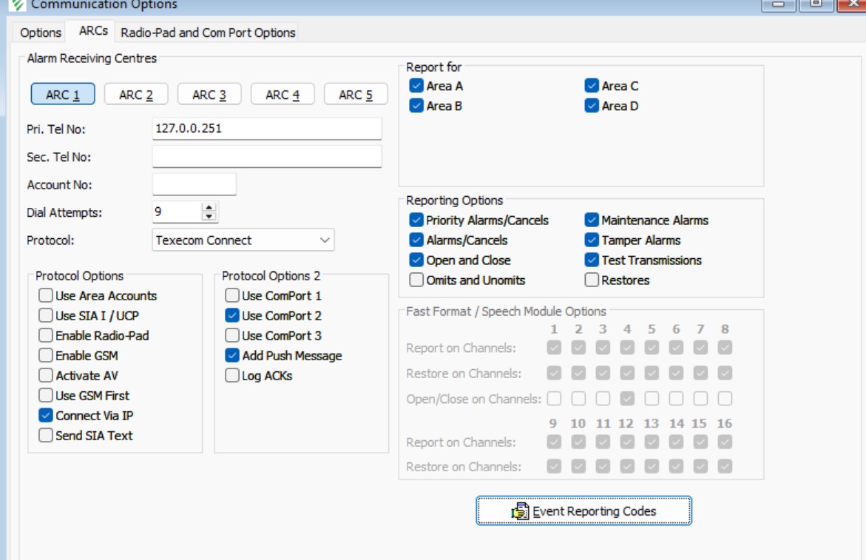Screen dimensions: 866x560
Task: Check Use ComPort 1
Action: pos(232,296)
